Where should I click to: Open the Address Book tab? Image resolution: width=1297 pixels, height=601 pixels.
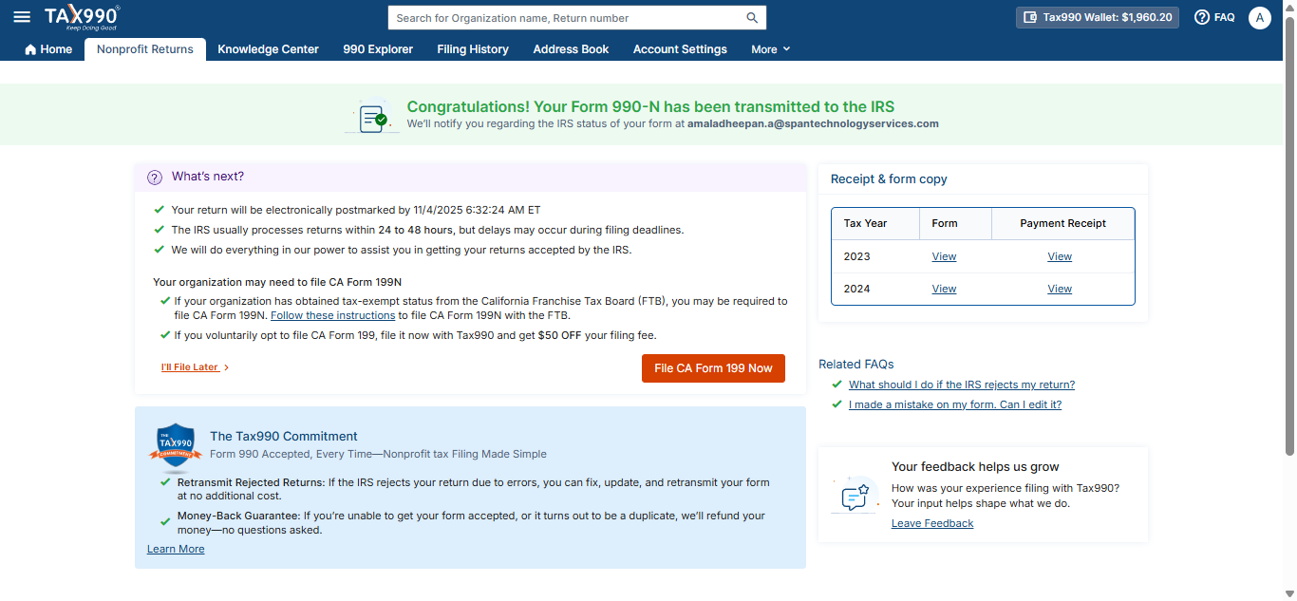coord(571,49)
